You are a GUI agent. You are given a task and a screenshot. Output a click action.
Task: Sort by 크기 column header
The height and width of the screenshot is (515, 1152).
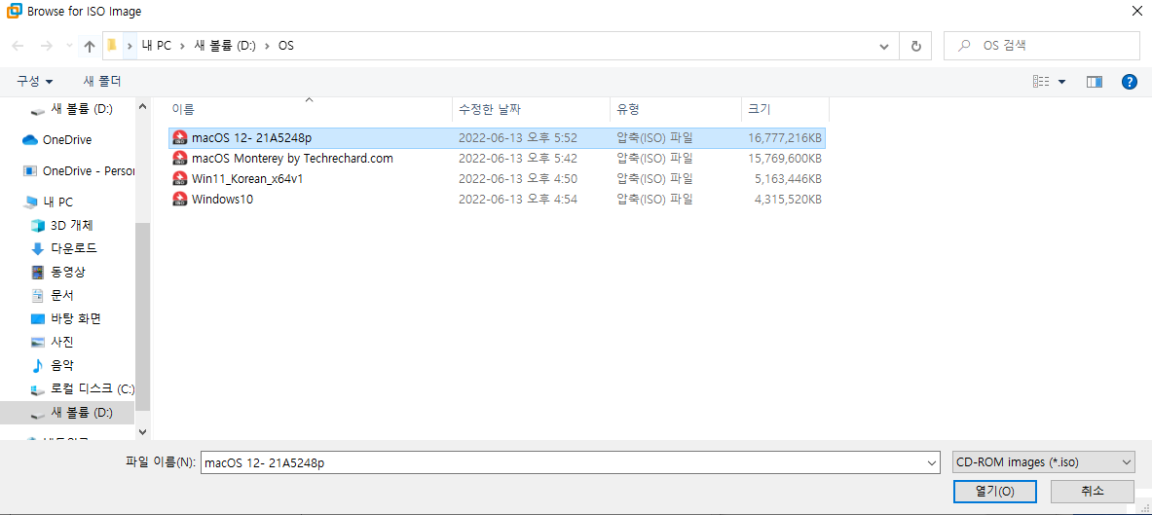pos(786,109)
